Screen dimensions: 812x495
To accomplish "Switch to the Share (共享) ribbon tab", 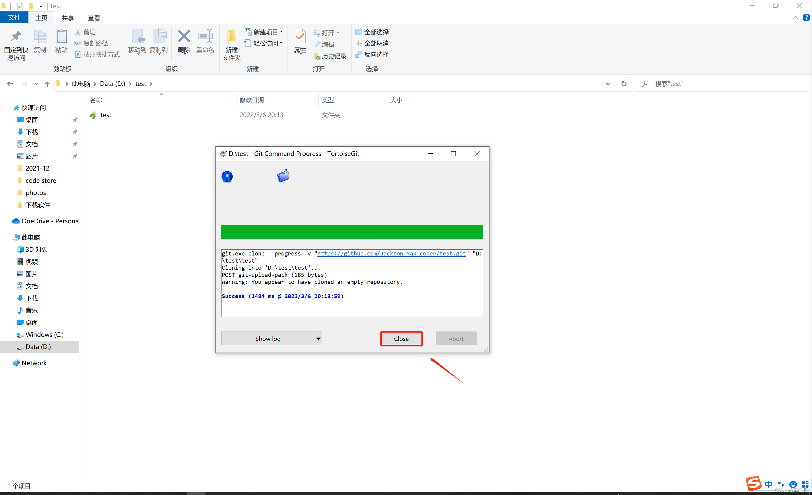I will tap(67, 18).
